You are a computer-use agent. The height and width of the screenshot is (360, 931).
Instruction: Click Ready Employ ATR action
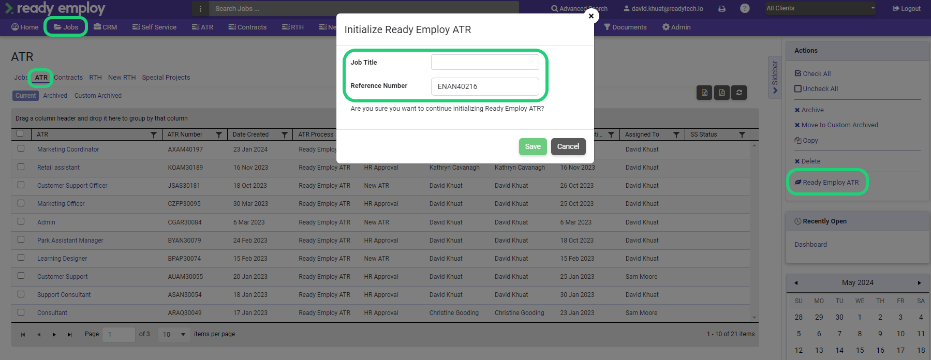click(x=826, y=182)
